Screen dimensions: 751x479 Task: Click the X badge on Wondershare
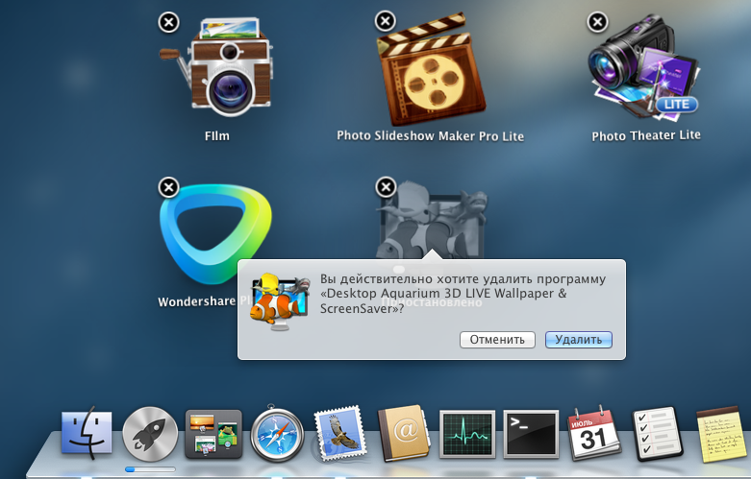[168, 187]
